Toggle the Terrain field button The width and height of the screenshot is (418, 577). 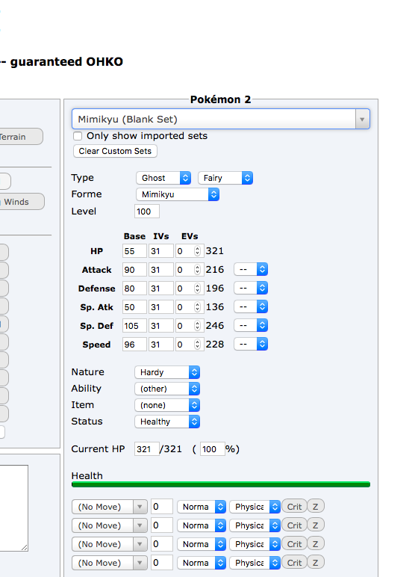[20, 137]
